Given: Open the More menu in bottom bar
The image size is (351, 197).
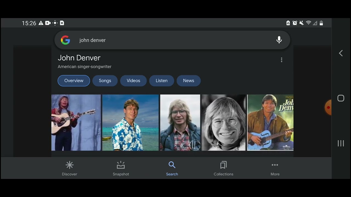Looking at the screenshot, I should (275, 168).
